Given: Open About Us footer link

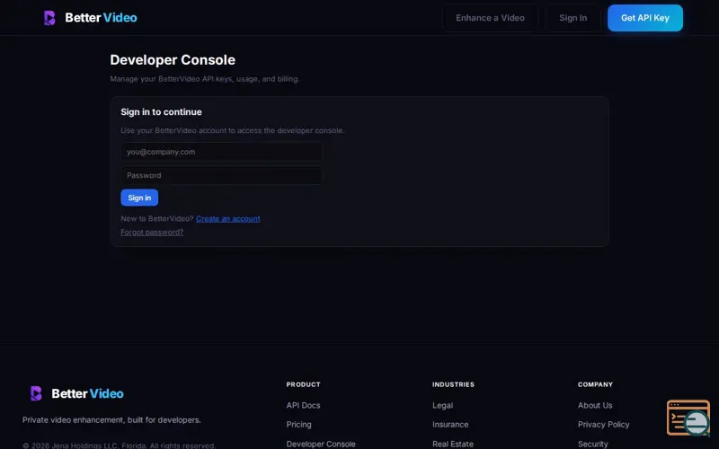Looking at the screenshot, I should click(x=595, y=406).
